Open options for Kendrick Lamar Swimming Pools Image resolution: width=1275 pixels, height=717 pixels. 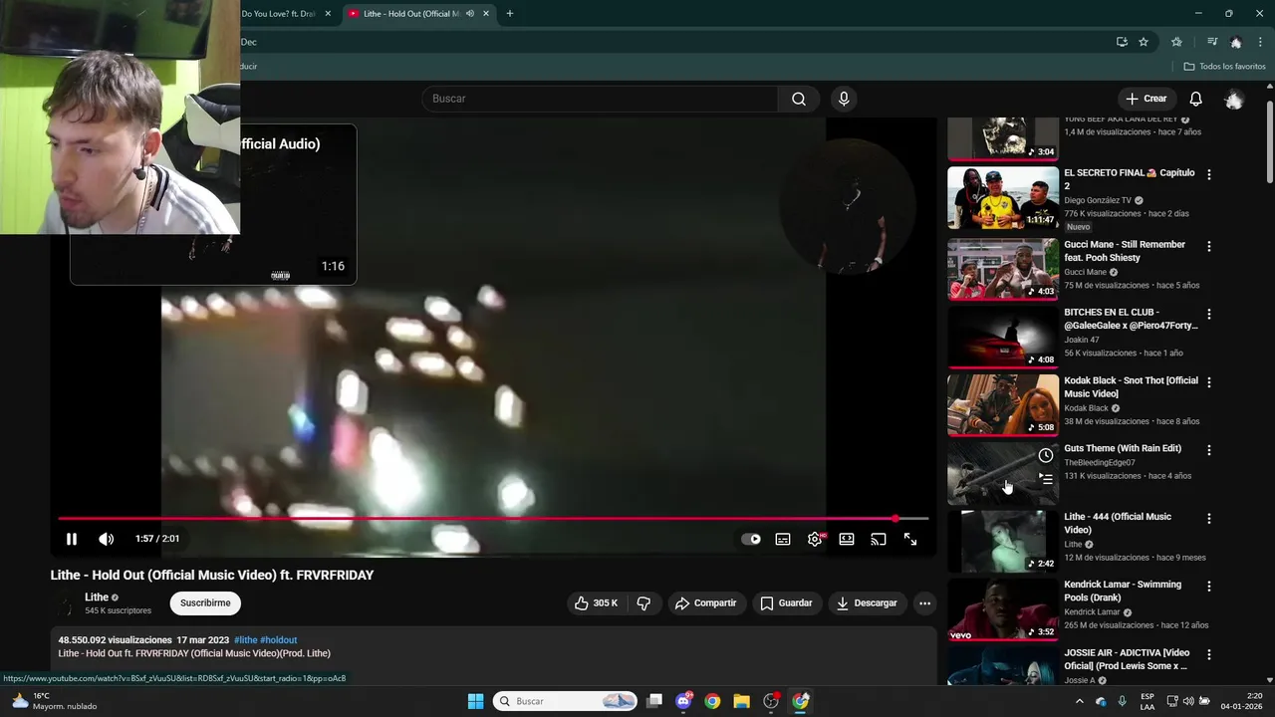[x=1209, y=587]
